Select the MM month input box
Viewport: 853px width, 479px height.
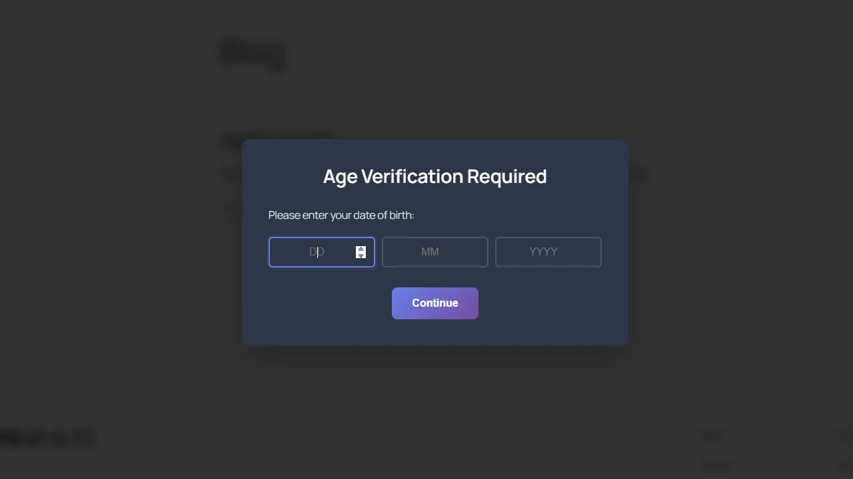434,252
